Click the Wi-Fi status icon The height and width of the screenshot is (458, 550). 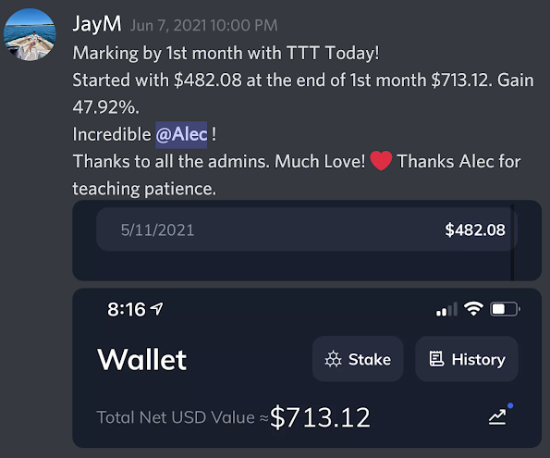[473, 309]
